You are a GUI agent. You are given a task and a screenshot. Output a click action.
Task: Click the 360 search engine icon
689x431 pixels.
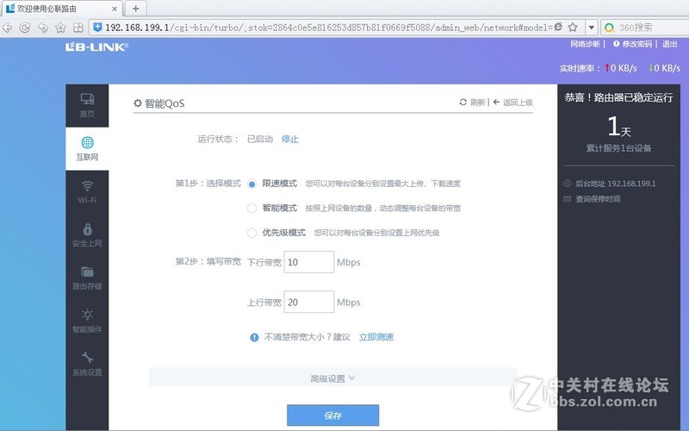609,28
